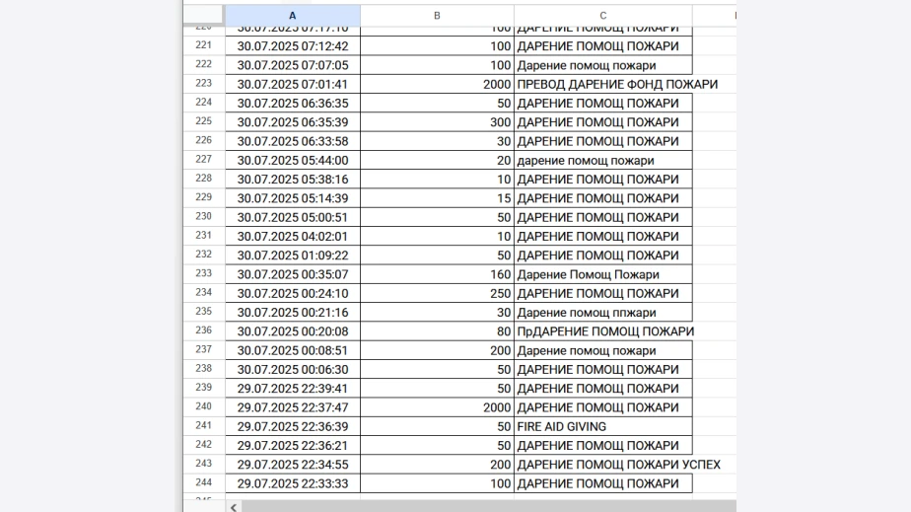911x512 pixels.
Task: Select timestamp 29.07.2025 22:33:33 cell
Action: [292, 483]
